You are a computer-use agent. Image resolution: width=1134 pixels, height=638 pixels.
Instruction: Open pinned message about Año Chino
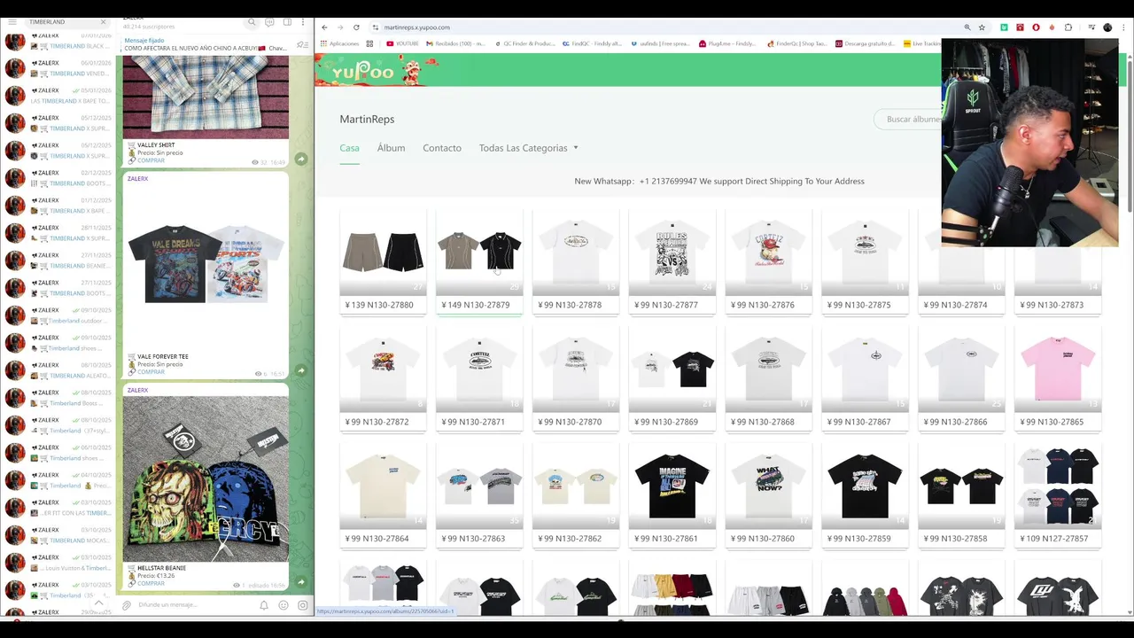(206, 44)
